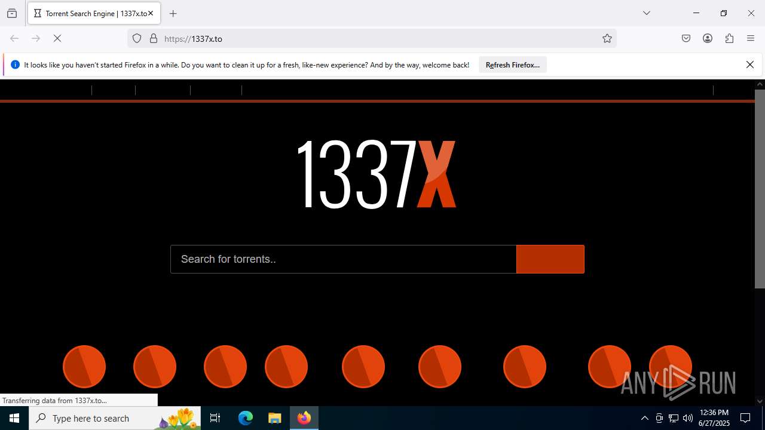This screenshot has width=765, height=430.
Task: Open Task View on the taskbar
Action: click(x=215, y=418)
